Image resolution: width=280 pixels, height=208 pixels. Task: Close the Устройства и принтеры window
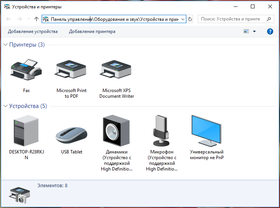click(x=270, y=6)
